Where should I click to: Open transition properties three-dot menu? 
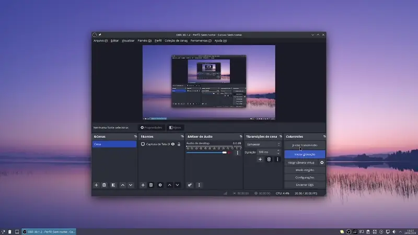coord(277,159)
